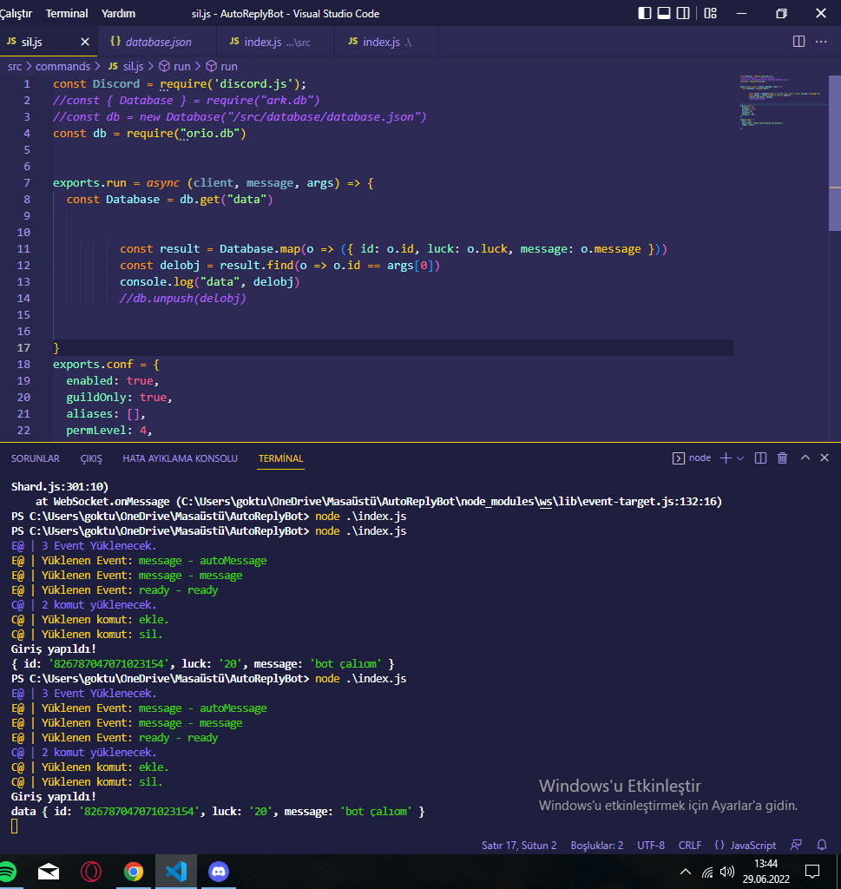
Task: Click the sil.js breadcrumb segment
Action: coord(127,66)
